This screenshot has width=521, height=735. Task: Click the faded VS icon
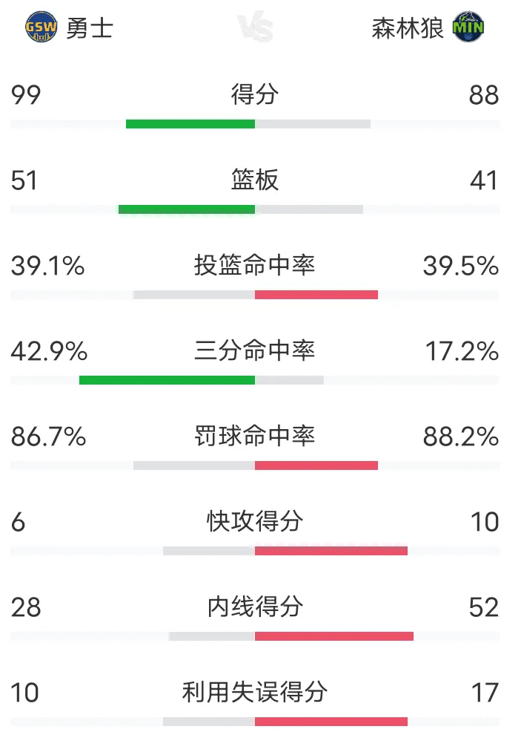click(x=255, y=27)
